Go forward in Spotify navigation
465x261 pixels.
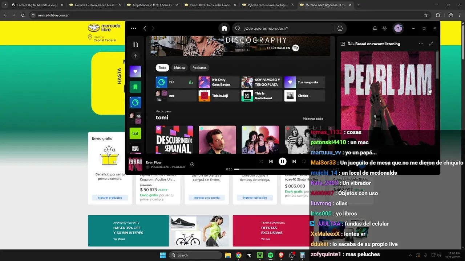(153, 28)
